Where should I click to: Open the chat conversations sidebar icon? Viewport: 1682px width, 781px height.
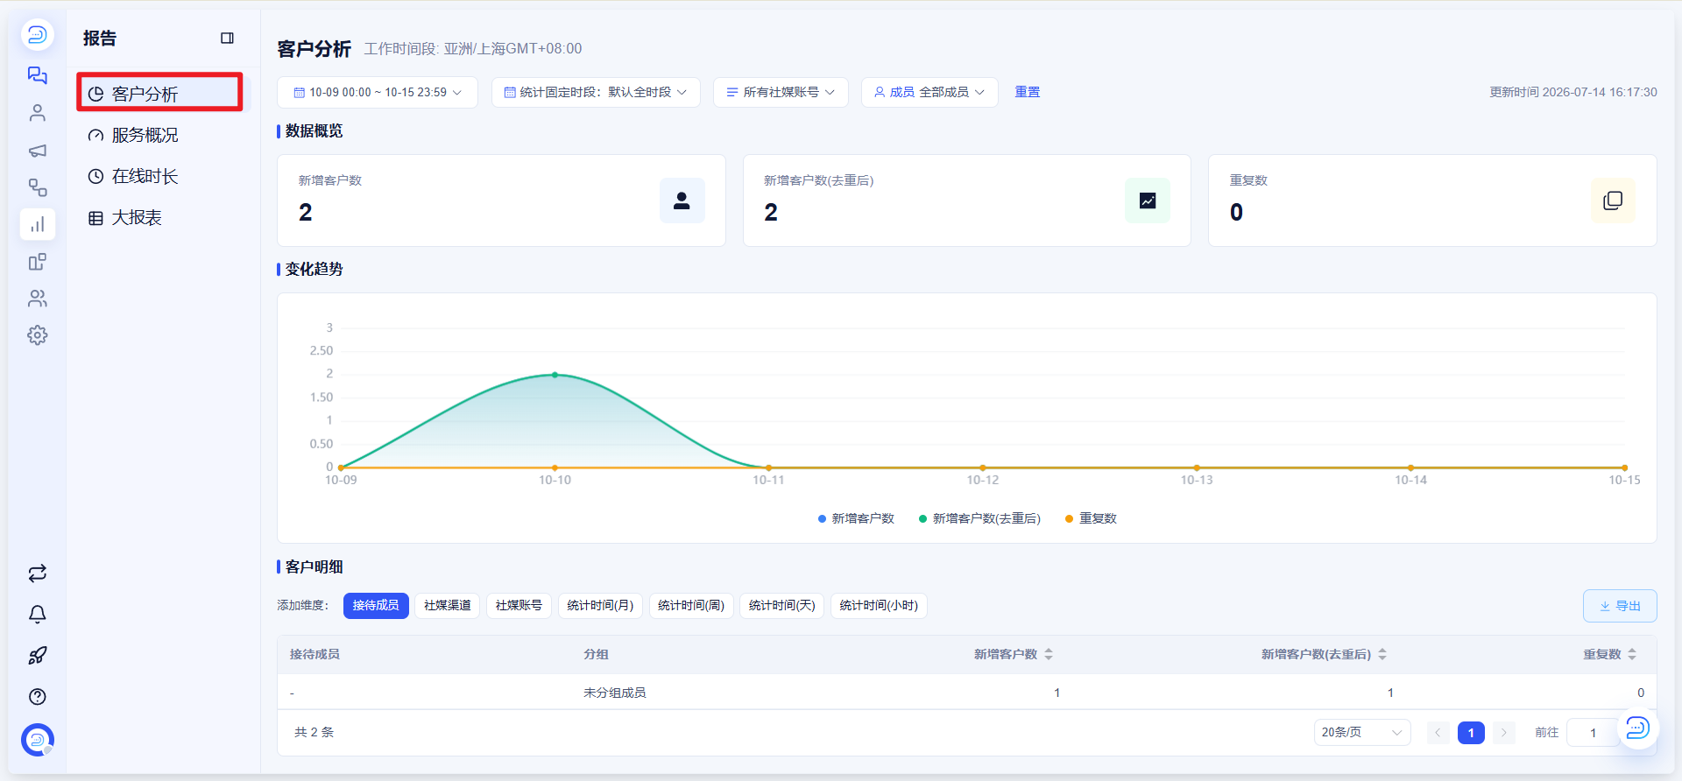pyautogui.click(x=37, y=75)
